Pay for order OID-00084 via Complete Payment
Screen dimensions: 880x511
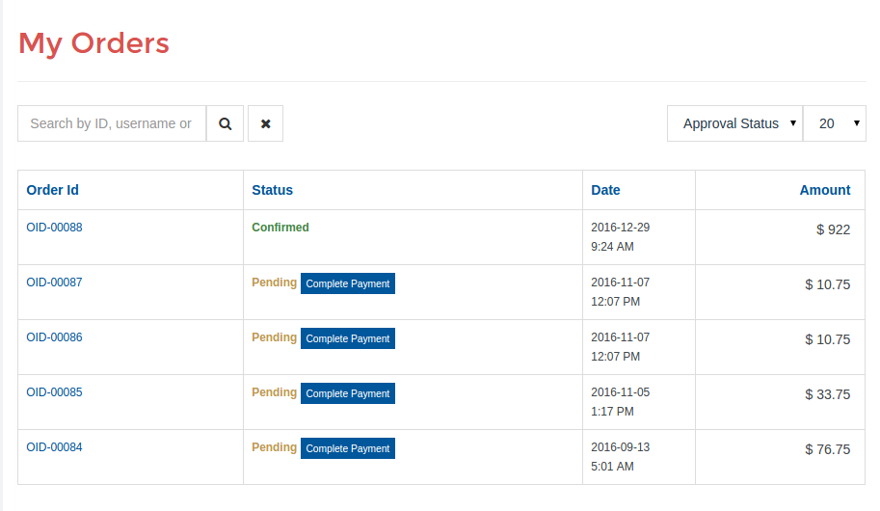(x=347, y=448)
